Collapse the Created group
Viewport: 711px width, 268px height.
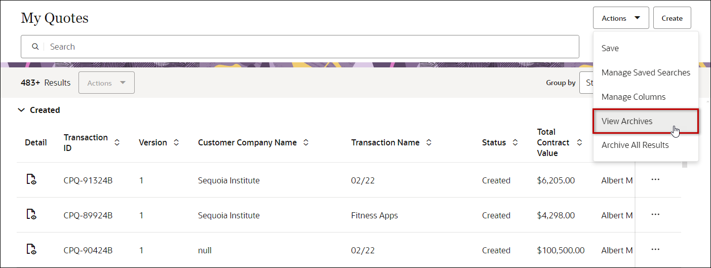21,110
